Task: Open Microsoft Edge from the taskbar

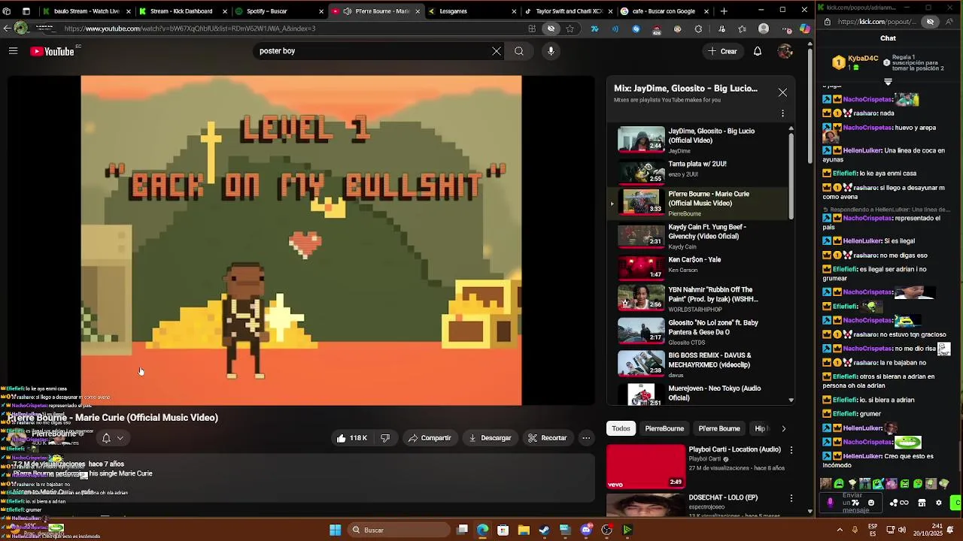Action: [x=482, y=530]
